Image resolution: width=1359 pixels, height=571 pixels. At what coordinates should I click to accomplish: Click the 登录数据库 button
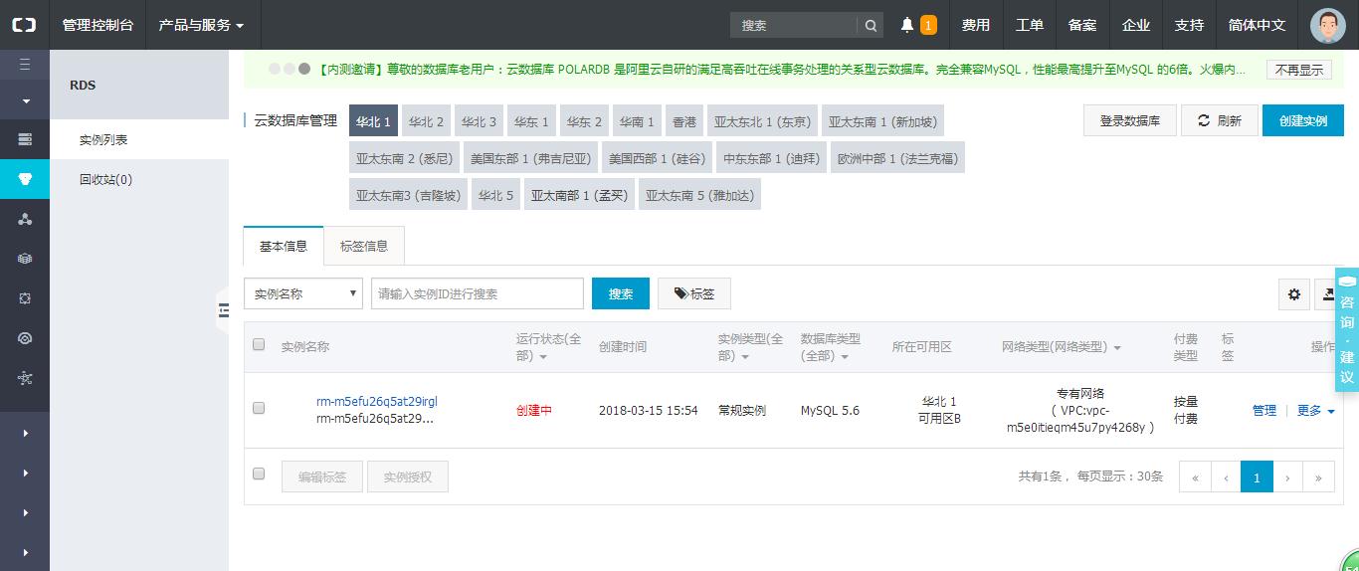pos(1130,120)
